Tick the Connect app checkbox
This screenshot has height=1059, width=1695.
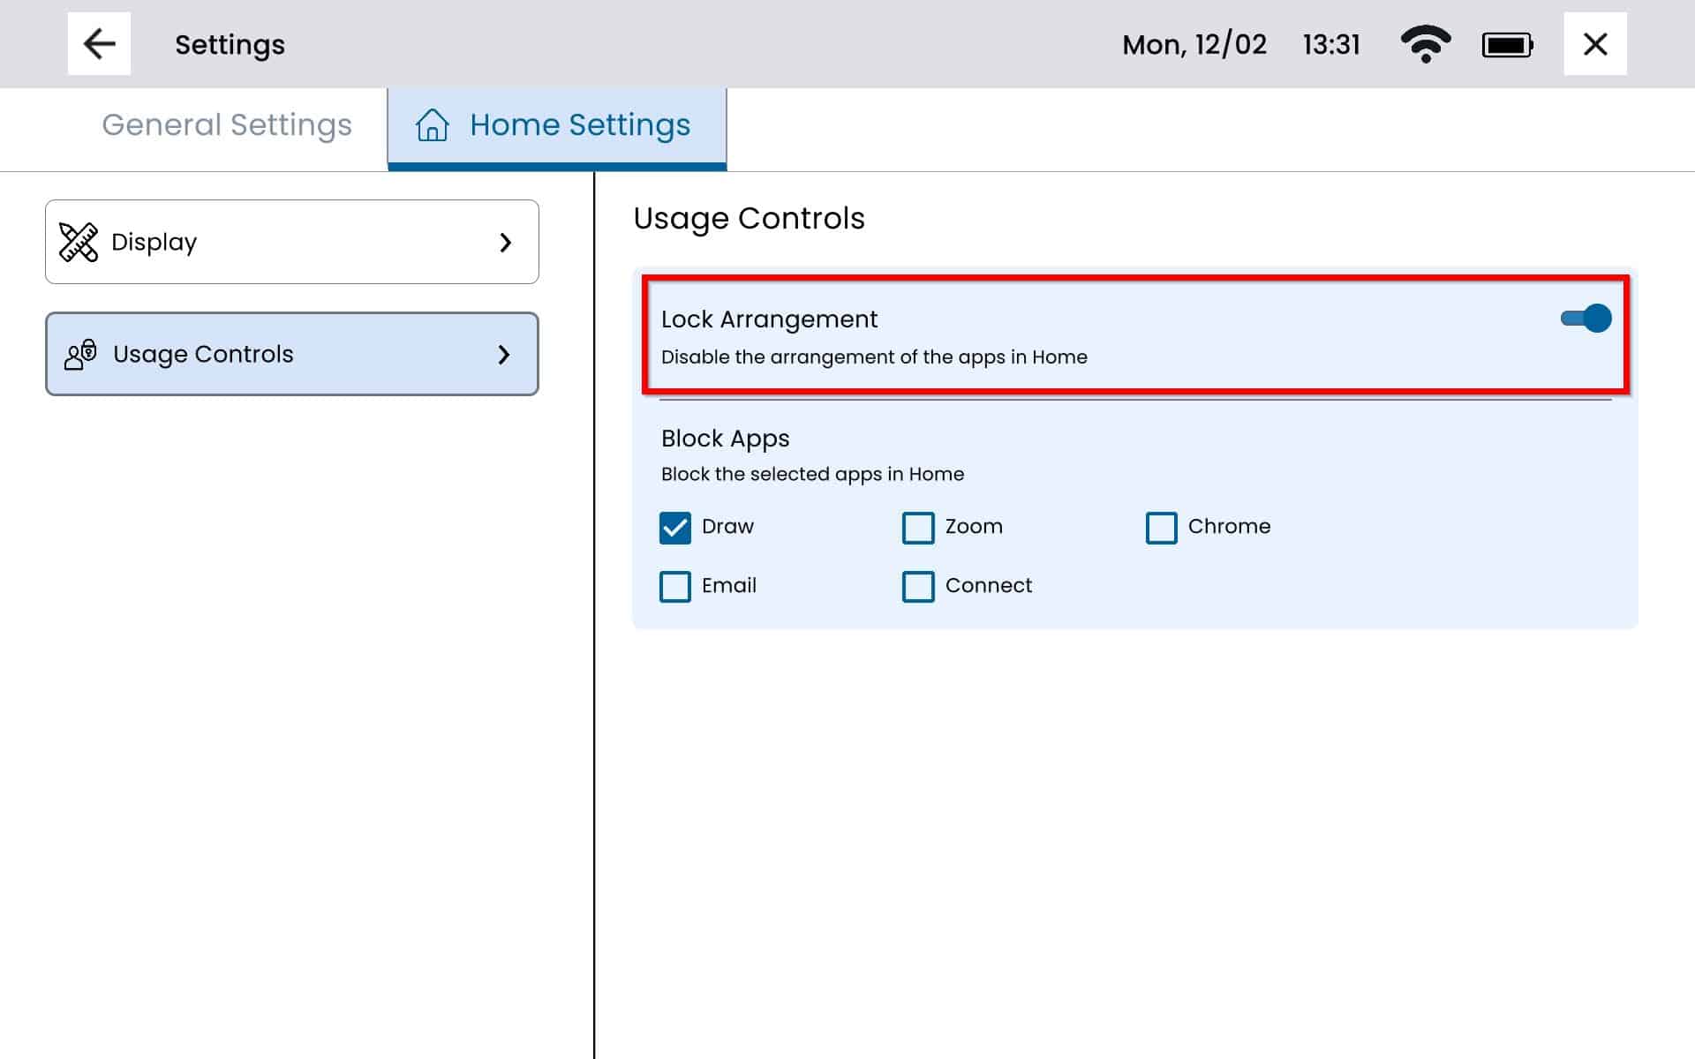(918, 587)
